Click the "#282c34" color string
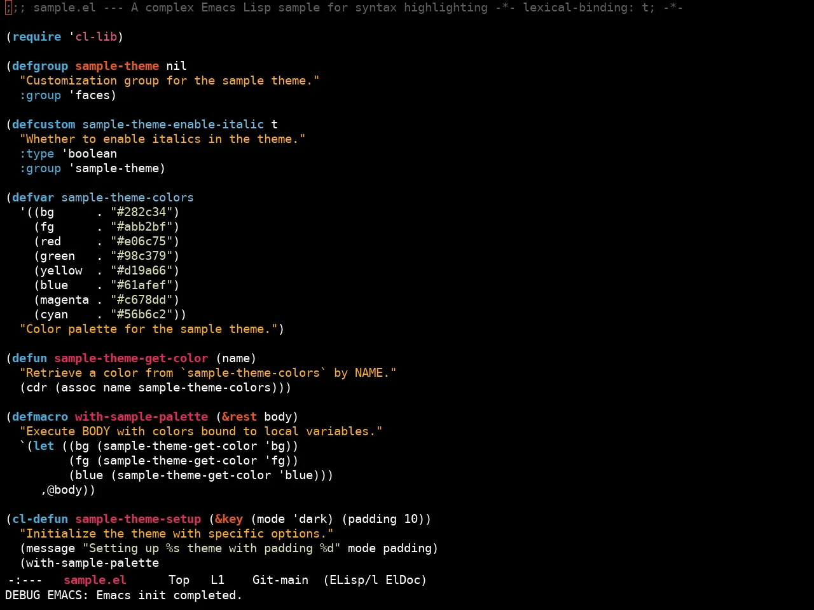Screen dimensions: 814x610 [x=141, y=212]
